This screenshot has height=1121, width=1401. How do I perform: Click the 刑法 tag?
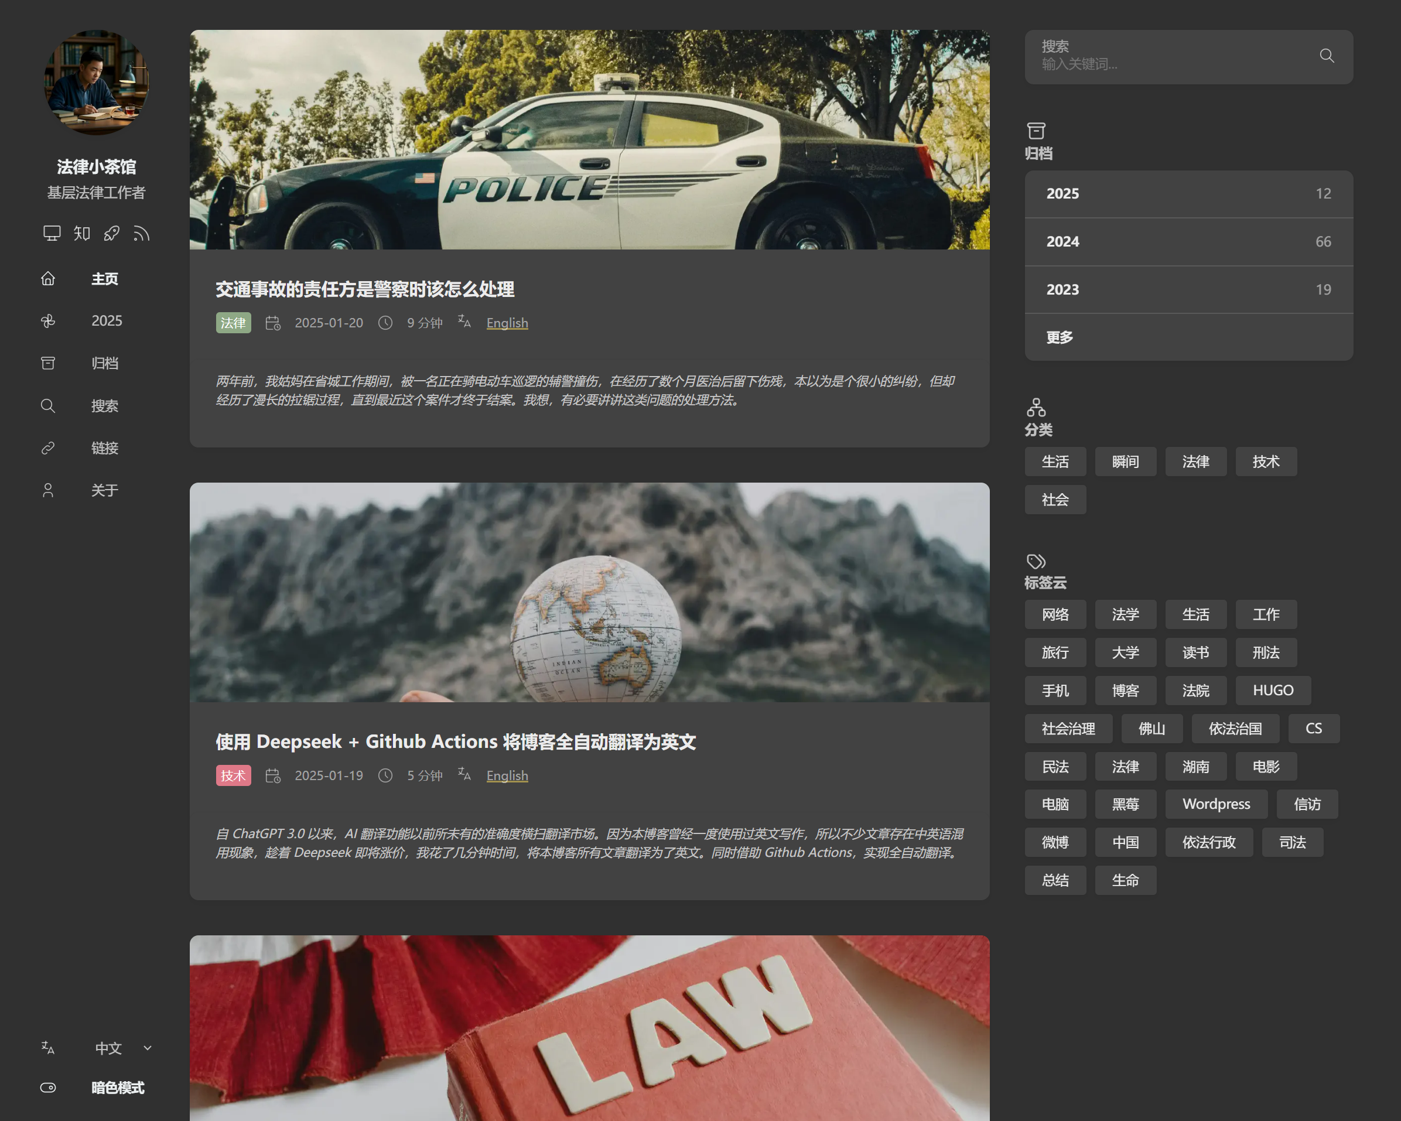point(1266,652)
